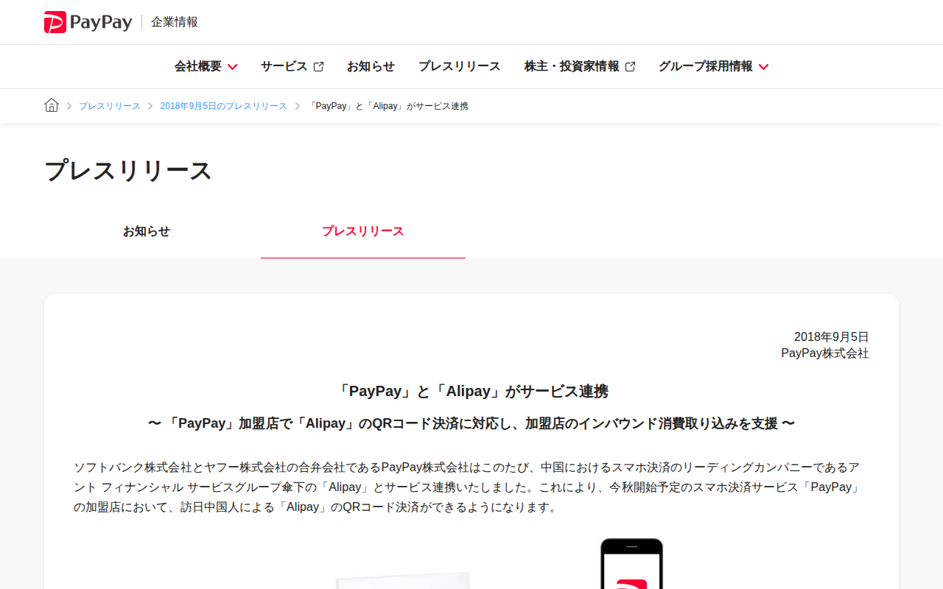
Task: Click the article title「PayPay」と「Alipay」がサービス連携
Action: point(471,391)
